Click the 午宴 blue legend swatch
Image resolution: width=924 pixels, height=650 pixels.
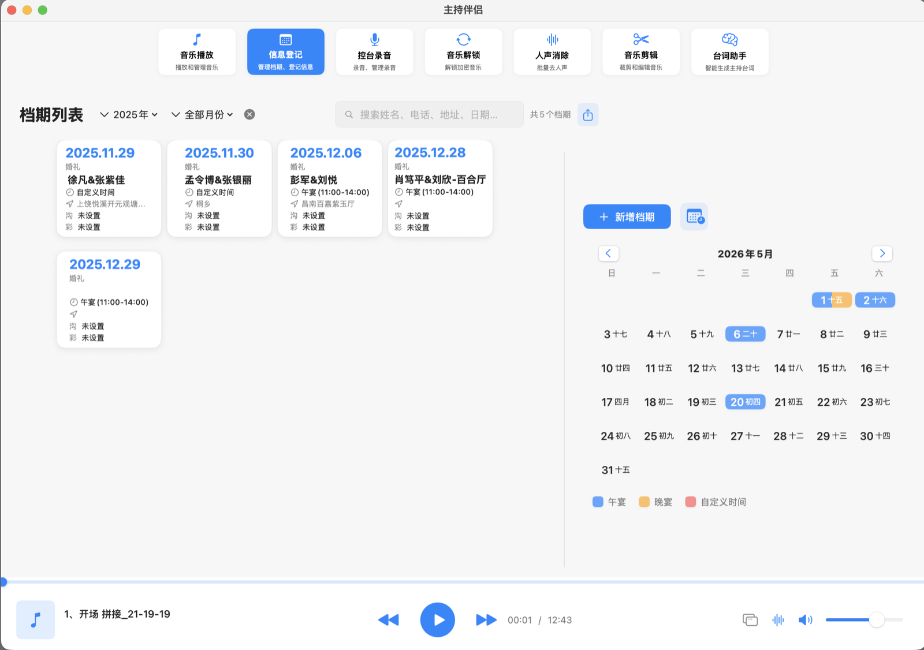pos(598,502)
